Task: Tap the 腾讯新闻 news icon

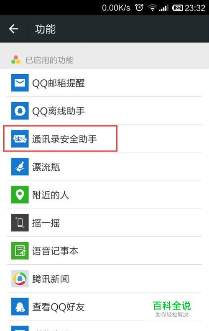Action: tap(20, 279)
